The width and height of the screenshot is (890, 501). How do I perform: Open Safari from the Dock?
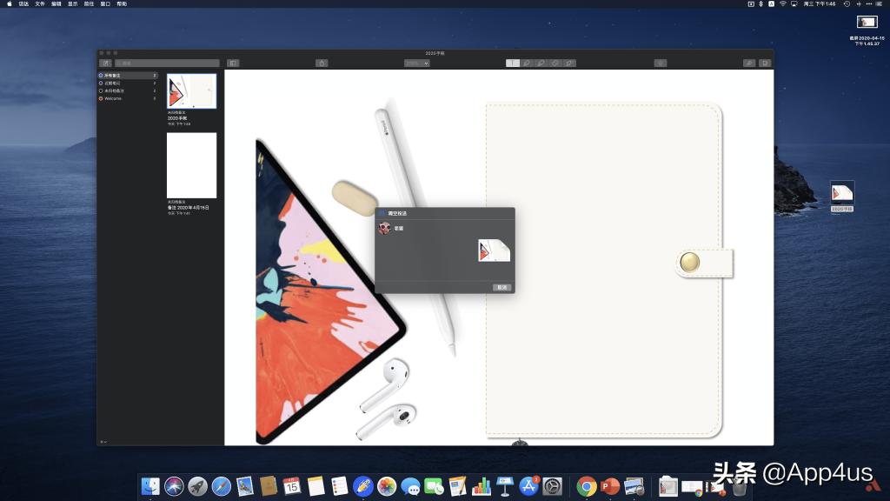pos(222,486)
